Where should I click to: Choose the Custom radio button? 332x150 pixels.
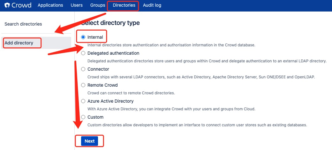tap(83, 117)
